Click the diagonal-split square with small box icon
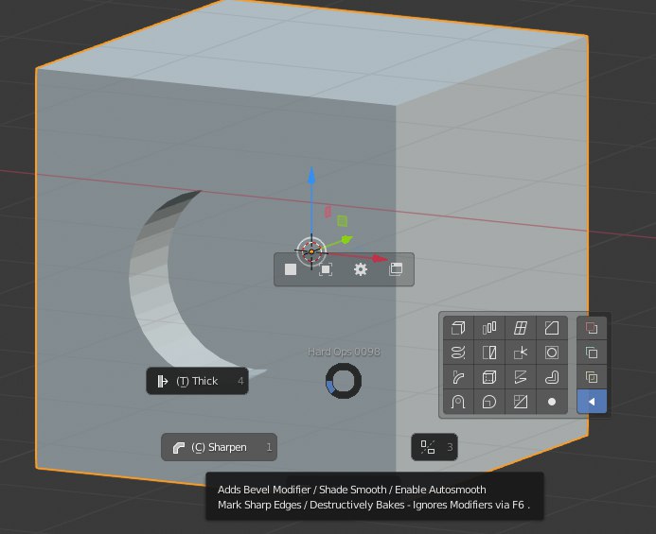Screen dimensions: 656x534 [521, 402]
